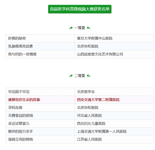Click the green triangle right of 一等奖
Viewport: 155px width, 150px height.
click(x=89, y=28)
